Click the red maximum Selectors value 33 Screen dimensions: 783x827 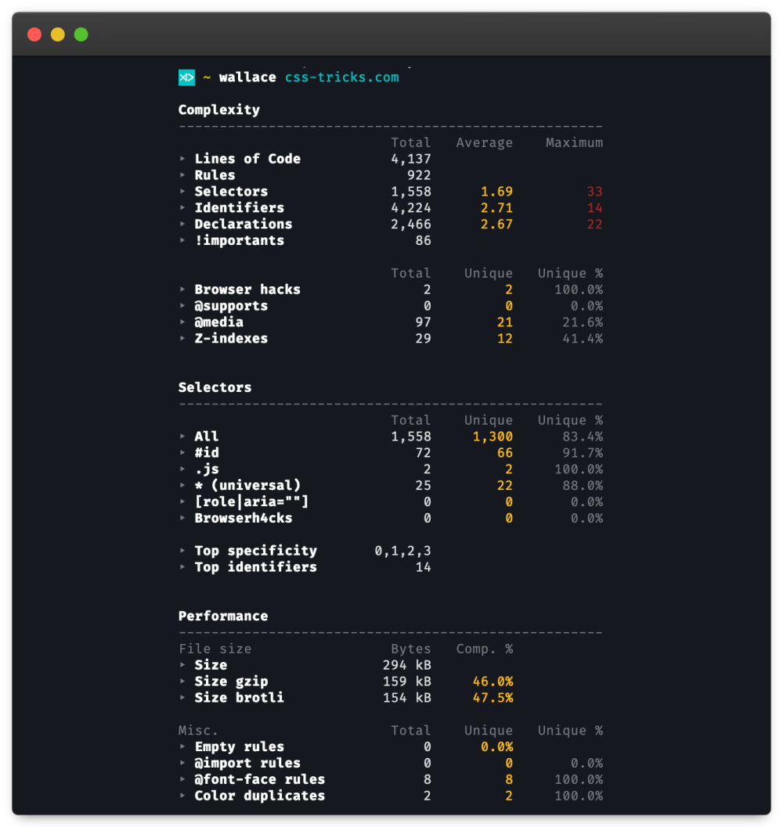(x=594, y=192)
